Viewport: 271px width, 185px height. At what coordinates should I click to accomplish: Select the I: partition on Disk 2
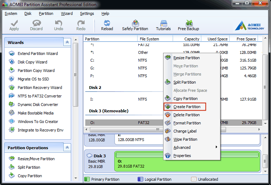tap(173, 99)
